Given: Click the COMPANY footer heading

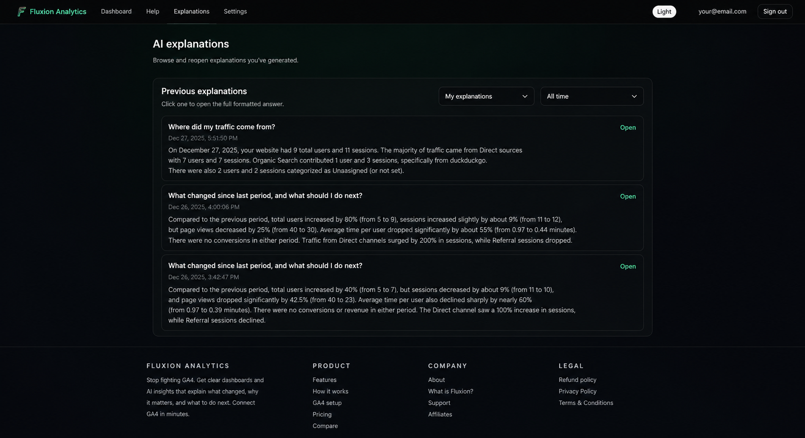Looking at the screenshot, I should click(447, 366).
